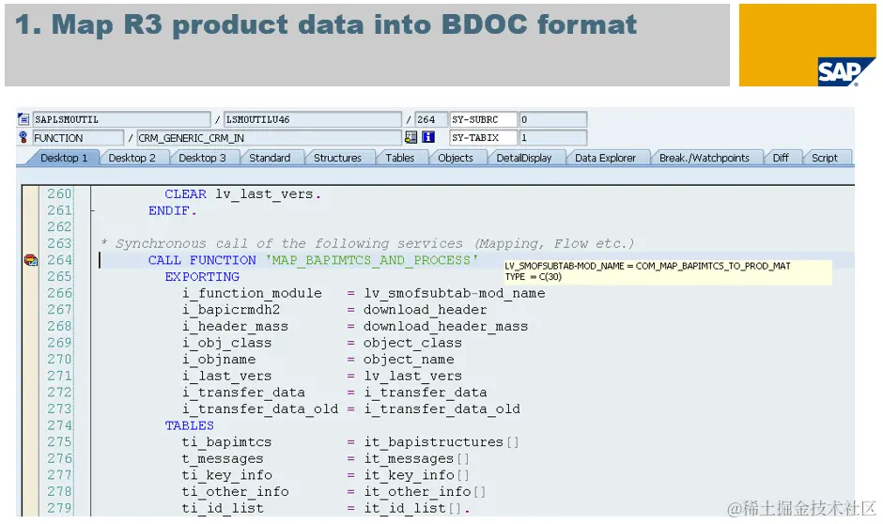Click the blue information icon
The width and height of the screenshot is (883, 524).
tap(428, 137)
